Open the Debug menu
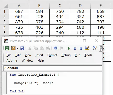This screenshot has width=113, height=95. click(66, 55)
